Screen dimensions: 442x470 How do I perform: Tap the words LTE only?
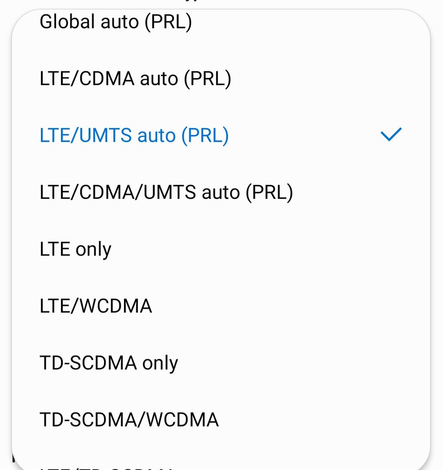click(x=76, y=249)
